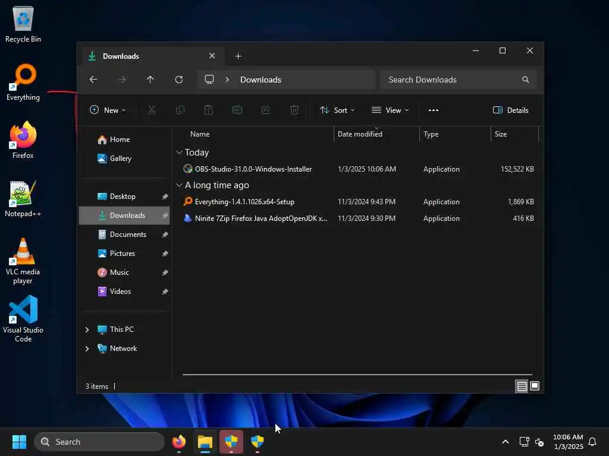609x456 pixels.
Task: Show hidden tray icons chevron
Action: pyautogui.click(x=506, y=442)
